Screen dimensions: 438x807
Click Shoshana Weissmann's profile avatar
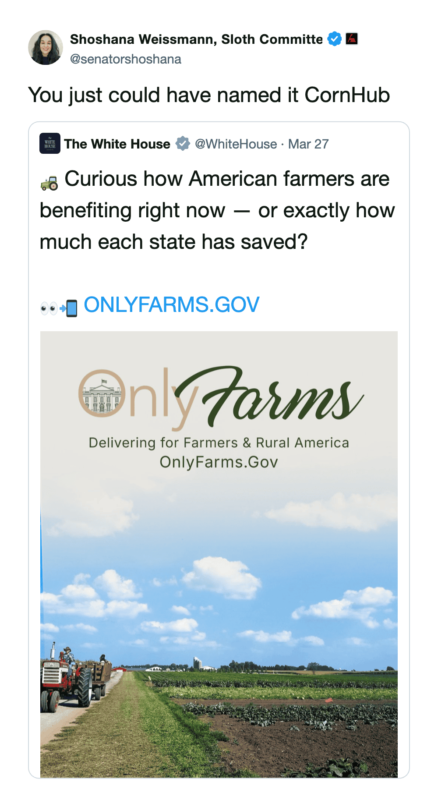[46, 47]
